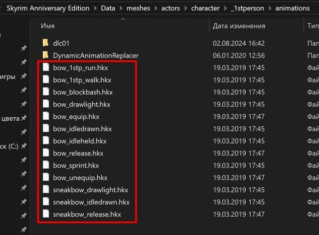Expand chevron after Skyrim Anniversary Edition breadcrumb

tap(95, 8)
